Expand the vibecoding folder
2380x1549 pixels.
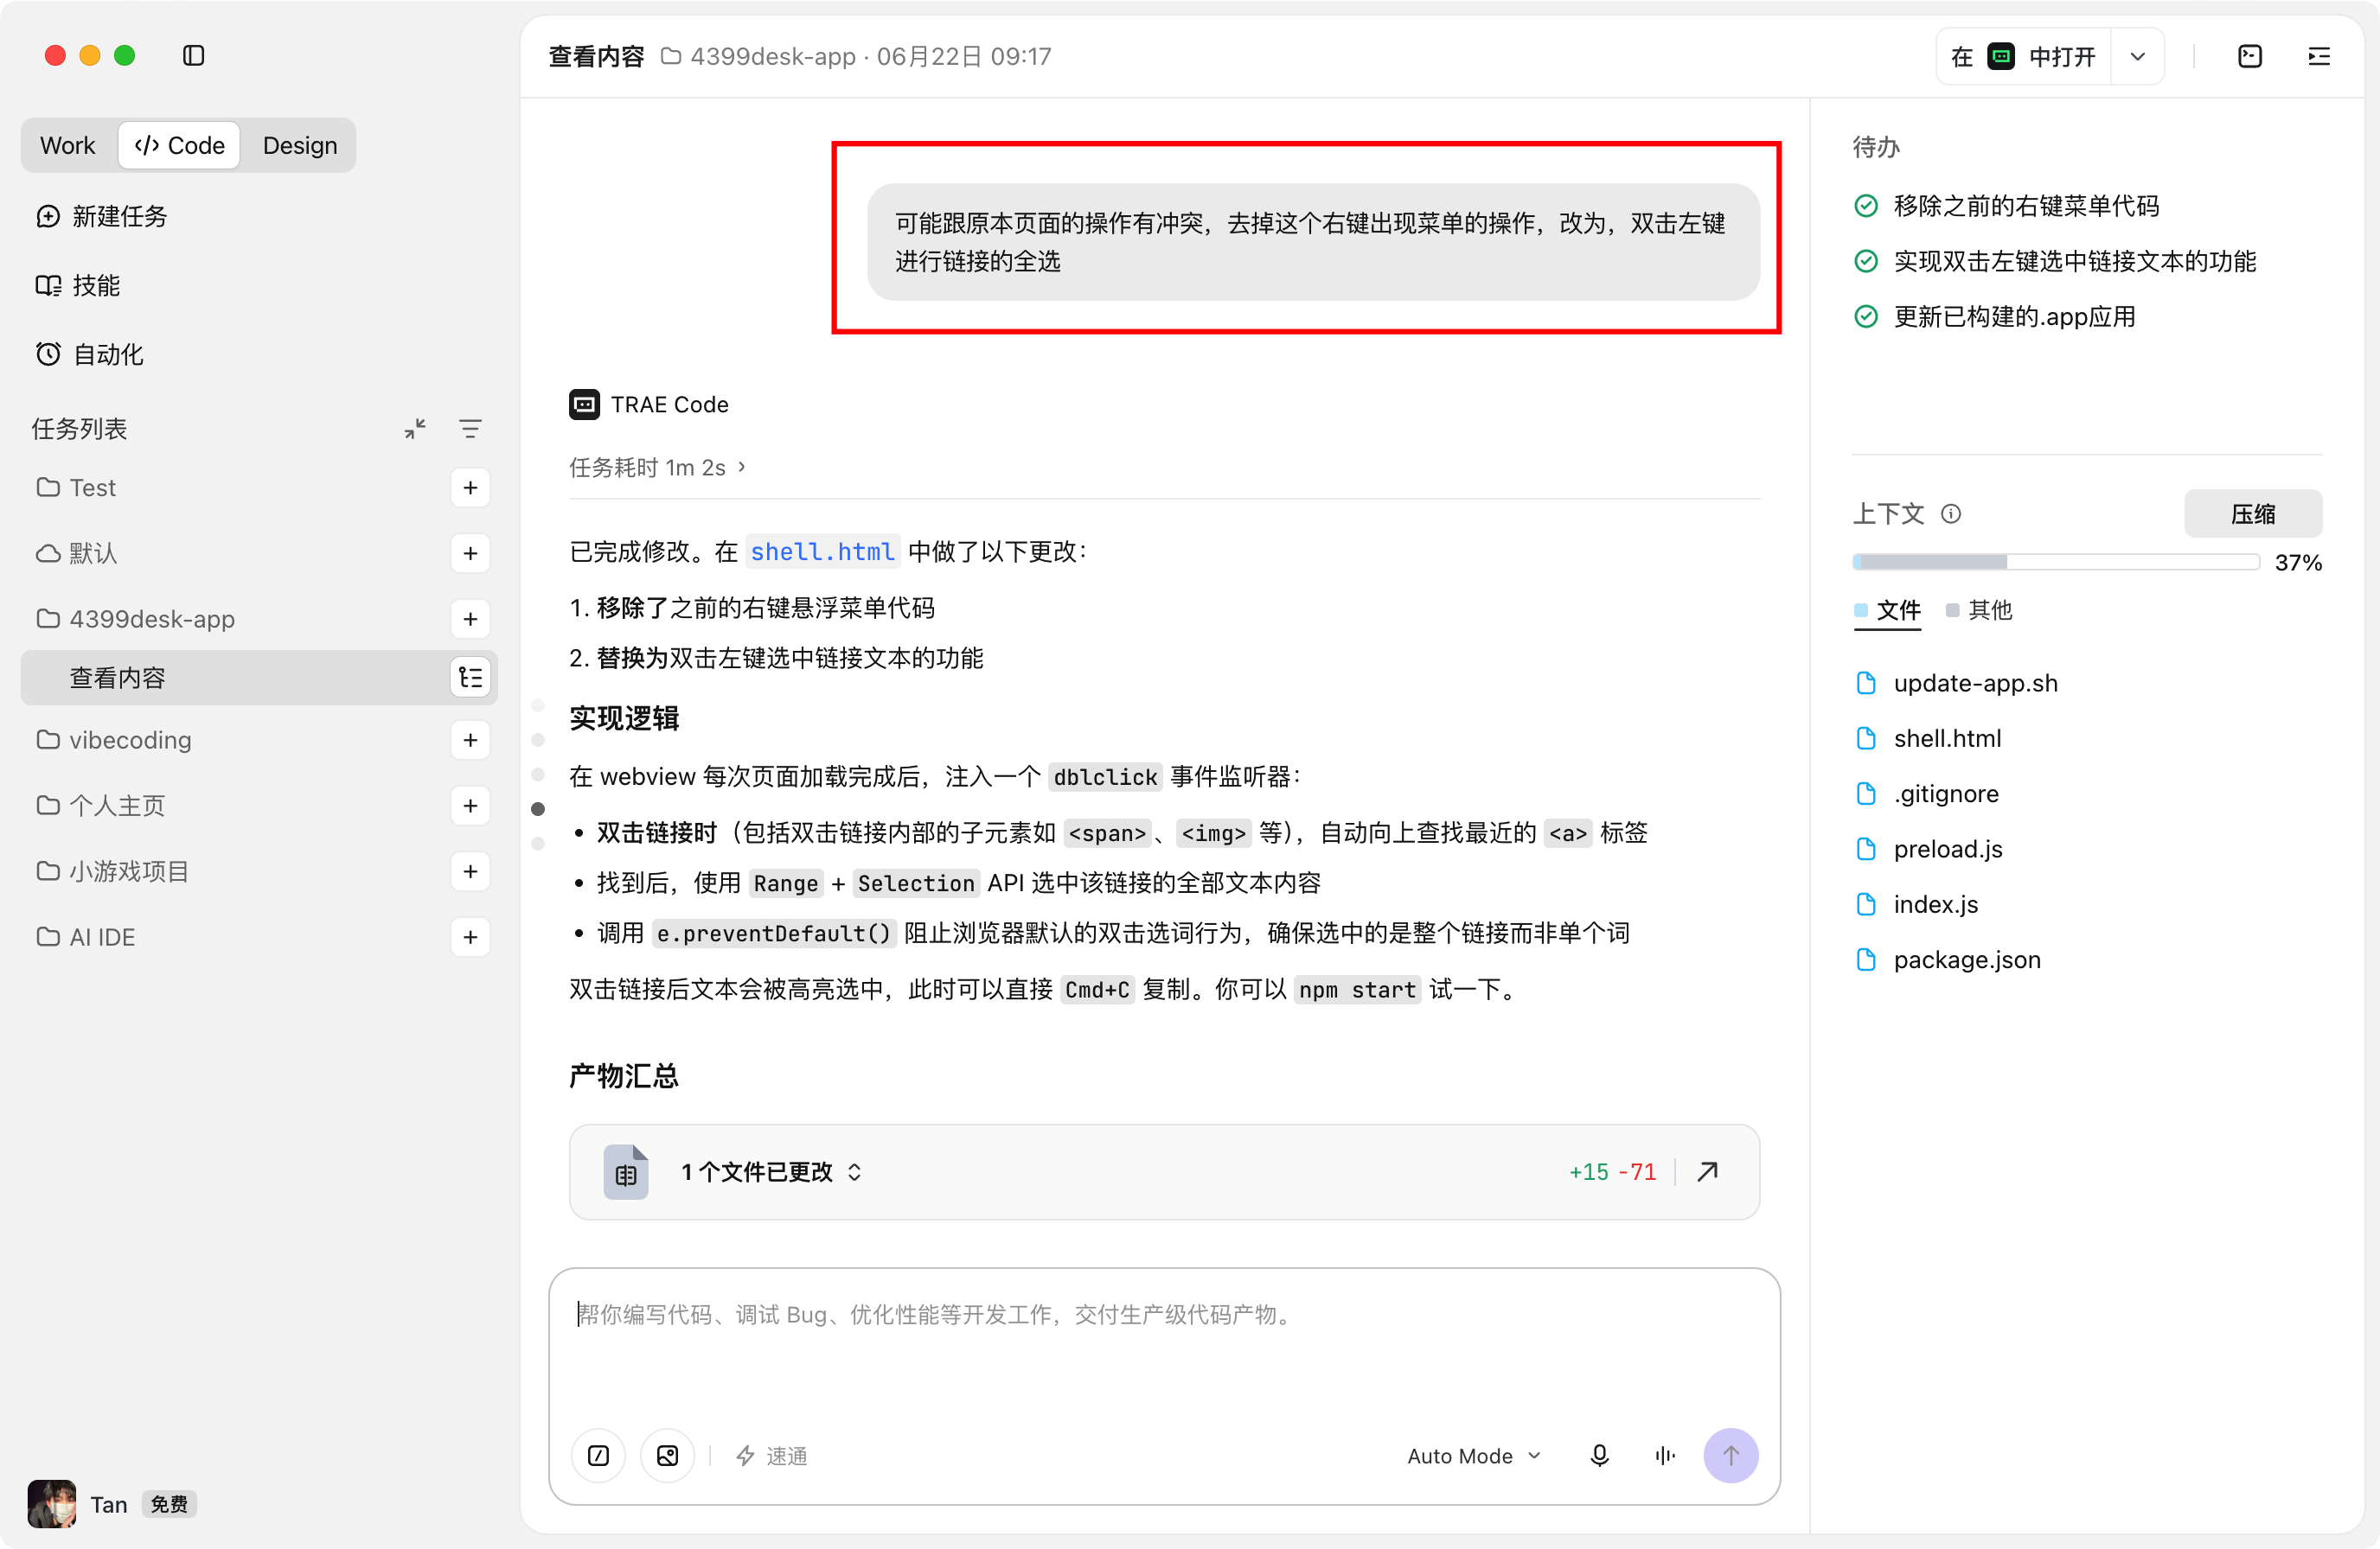114,741
